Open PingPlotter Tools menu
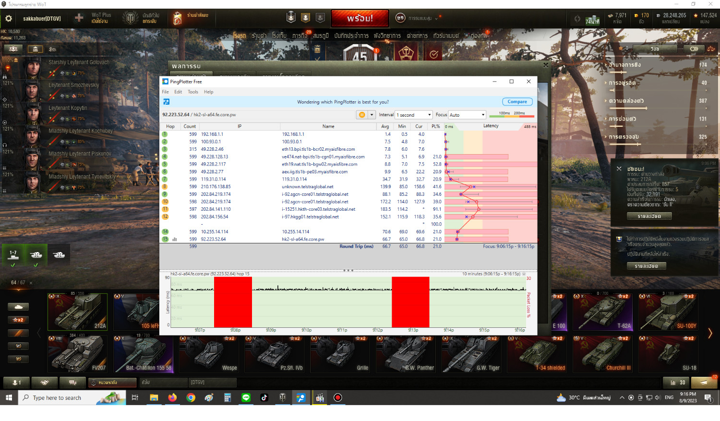This screenshot has height=421, width=720. coord(193,92)
